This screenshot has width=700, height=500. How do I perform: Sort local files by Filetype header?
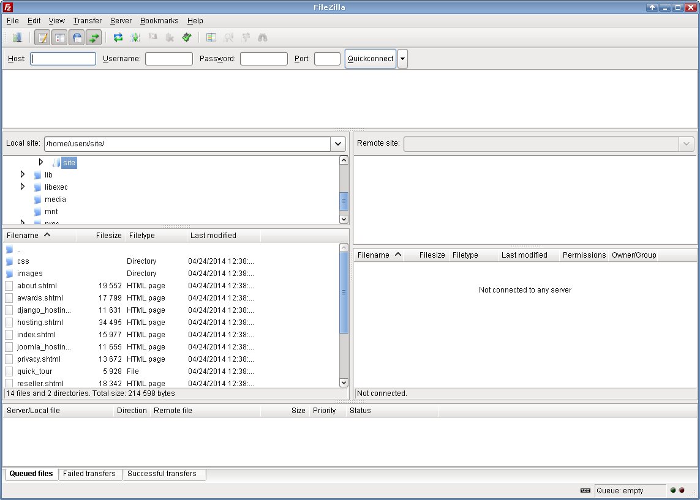156,236
